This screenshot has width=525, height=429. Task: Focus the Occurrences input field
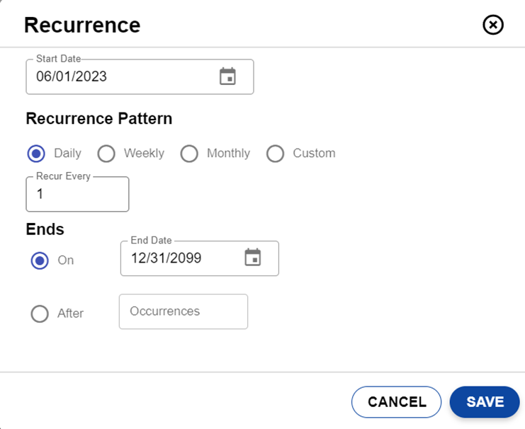[183, 311]
